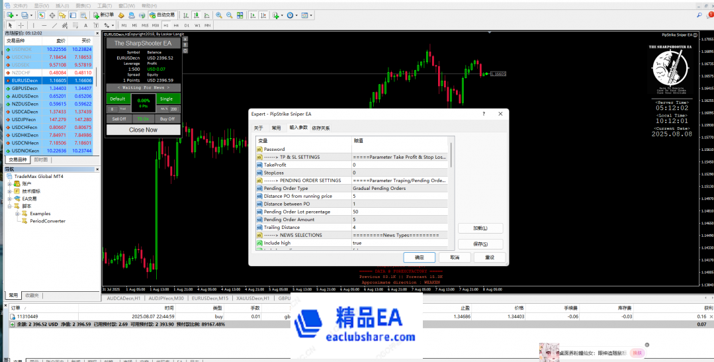Image resolution: width=714 pixels, height=362 pixels.
Task: Select the TakeProfit value cell
Action: click(400, 165)
